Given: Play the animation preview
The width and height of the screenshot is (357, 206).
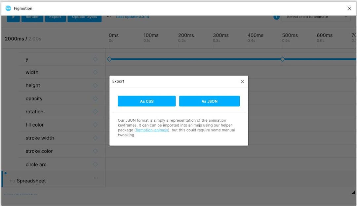Looking at the screenshot, I should click(x=13, y=16).
